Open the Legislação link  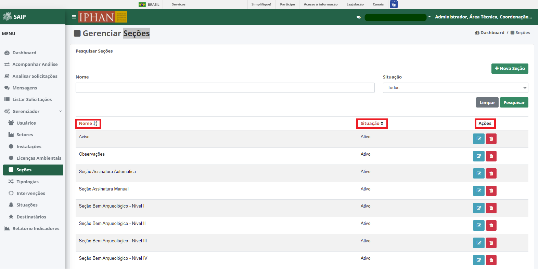pyautogui.click(x=355, y=4)
